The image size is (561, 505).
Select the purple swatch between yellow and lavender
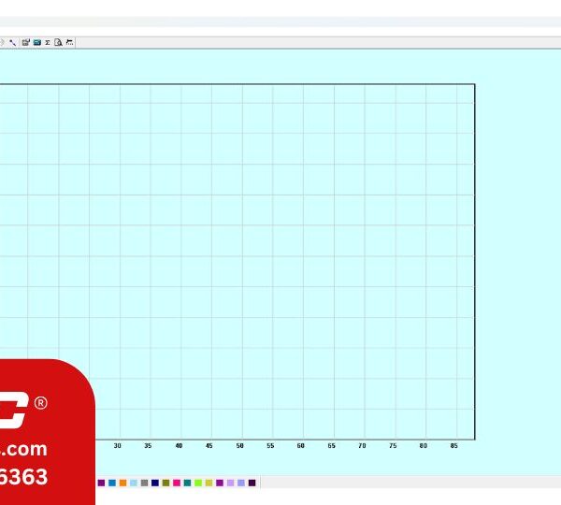click(x=220, y=483)
